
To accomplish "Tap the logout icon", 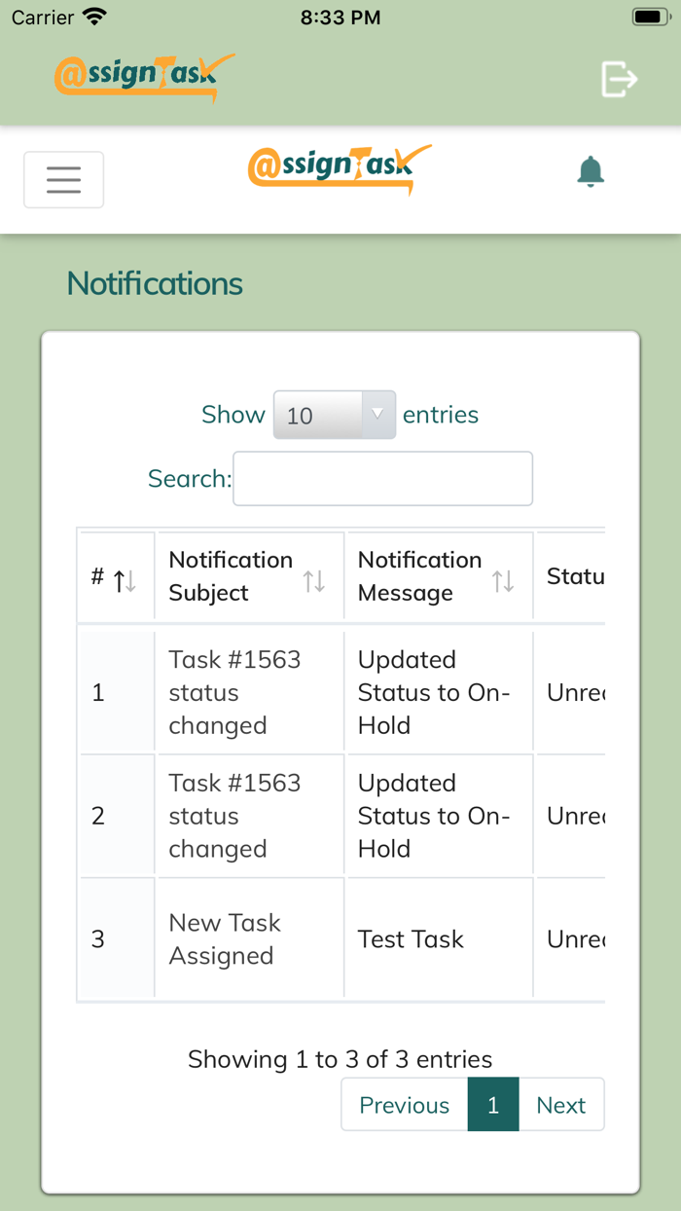I will 619,78.
